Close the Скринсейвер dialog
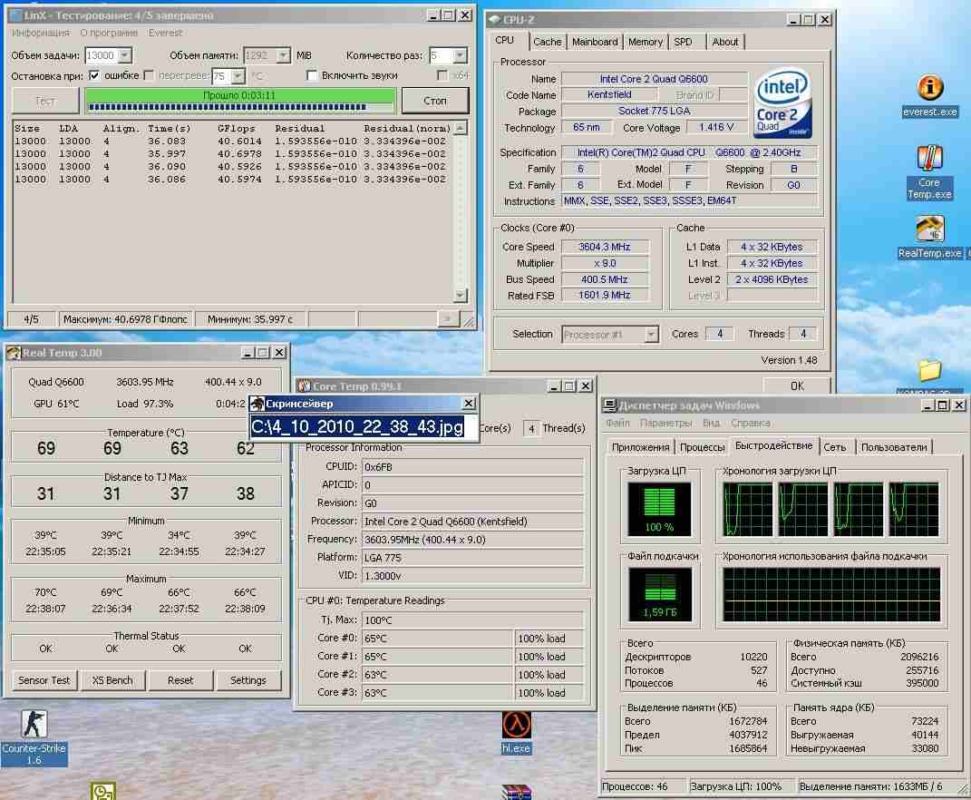The image size is (971, 800). 469,404
